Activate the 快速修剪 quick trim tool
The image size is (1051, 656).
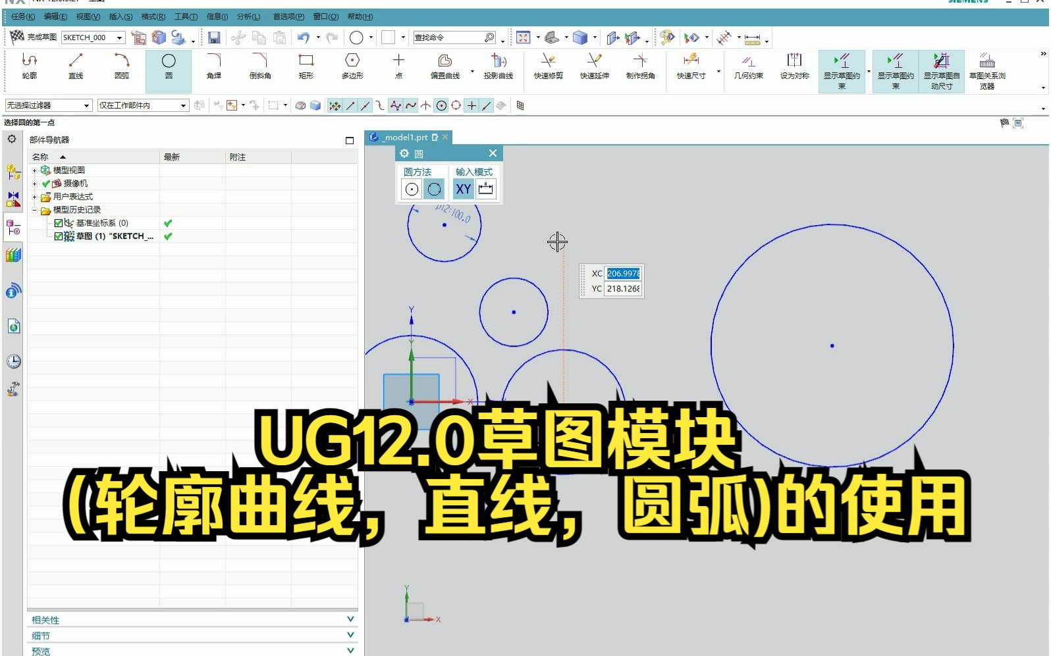point(549,67)
